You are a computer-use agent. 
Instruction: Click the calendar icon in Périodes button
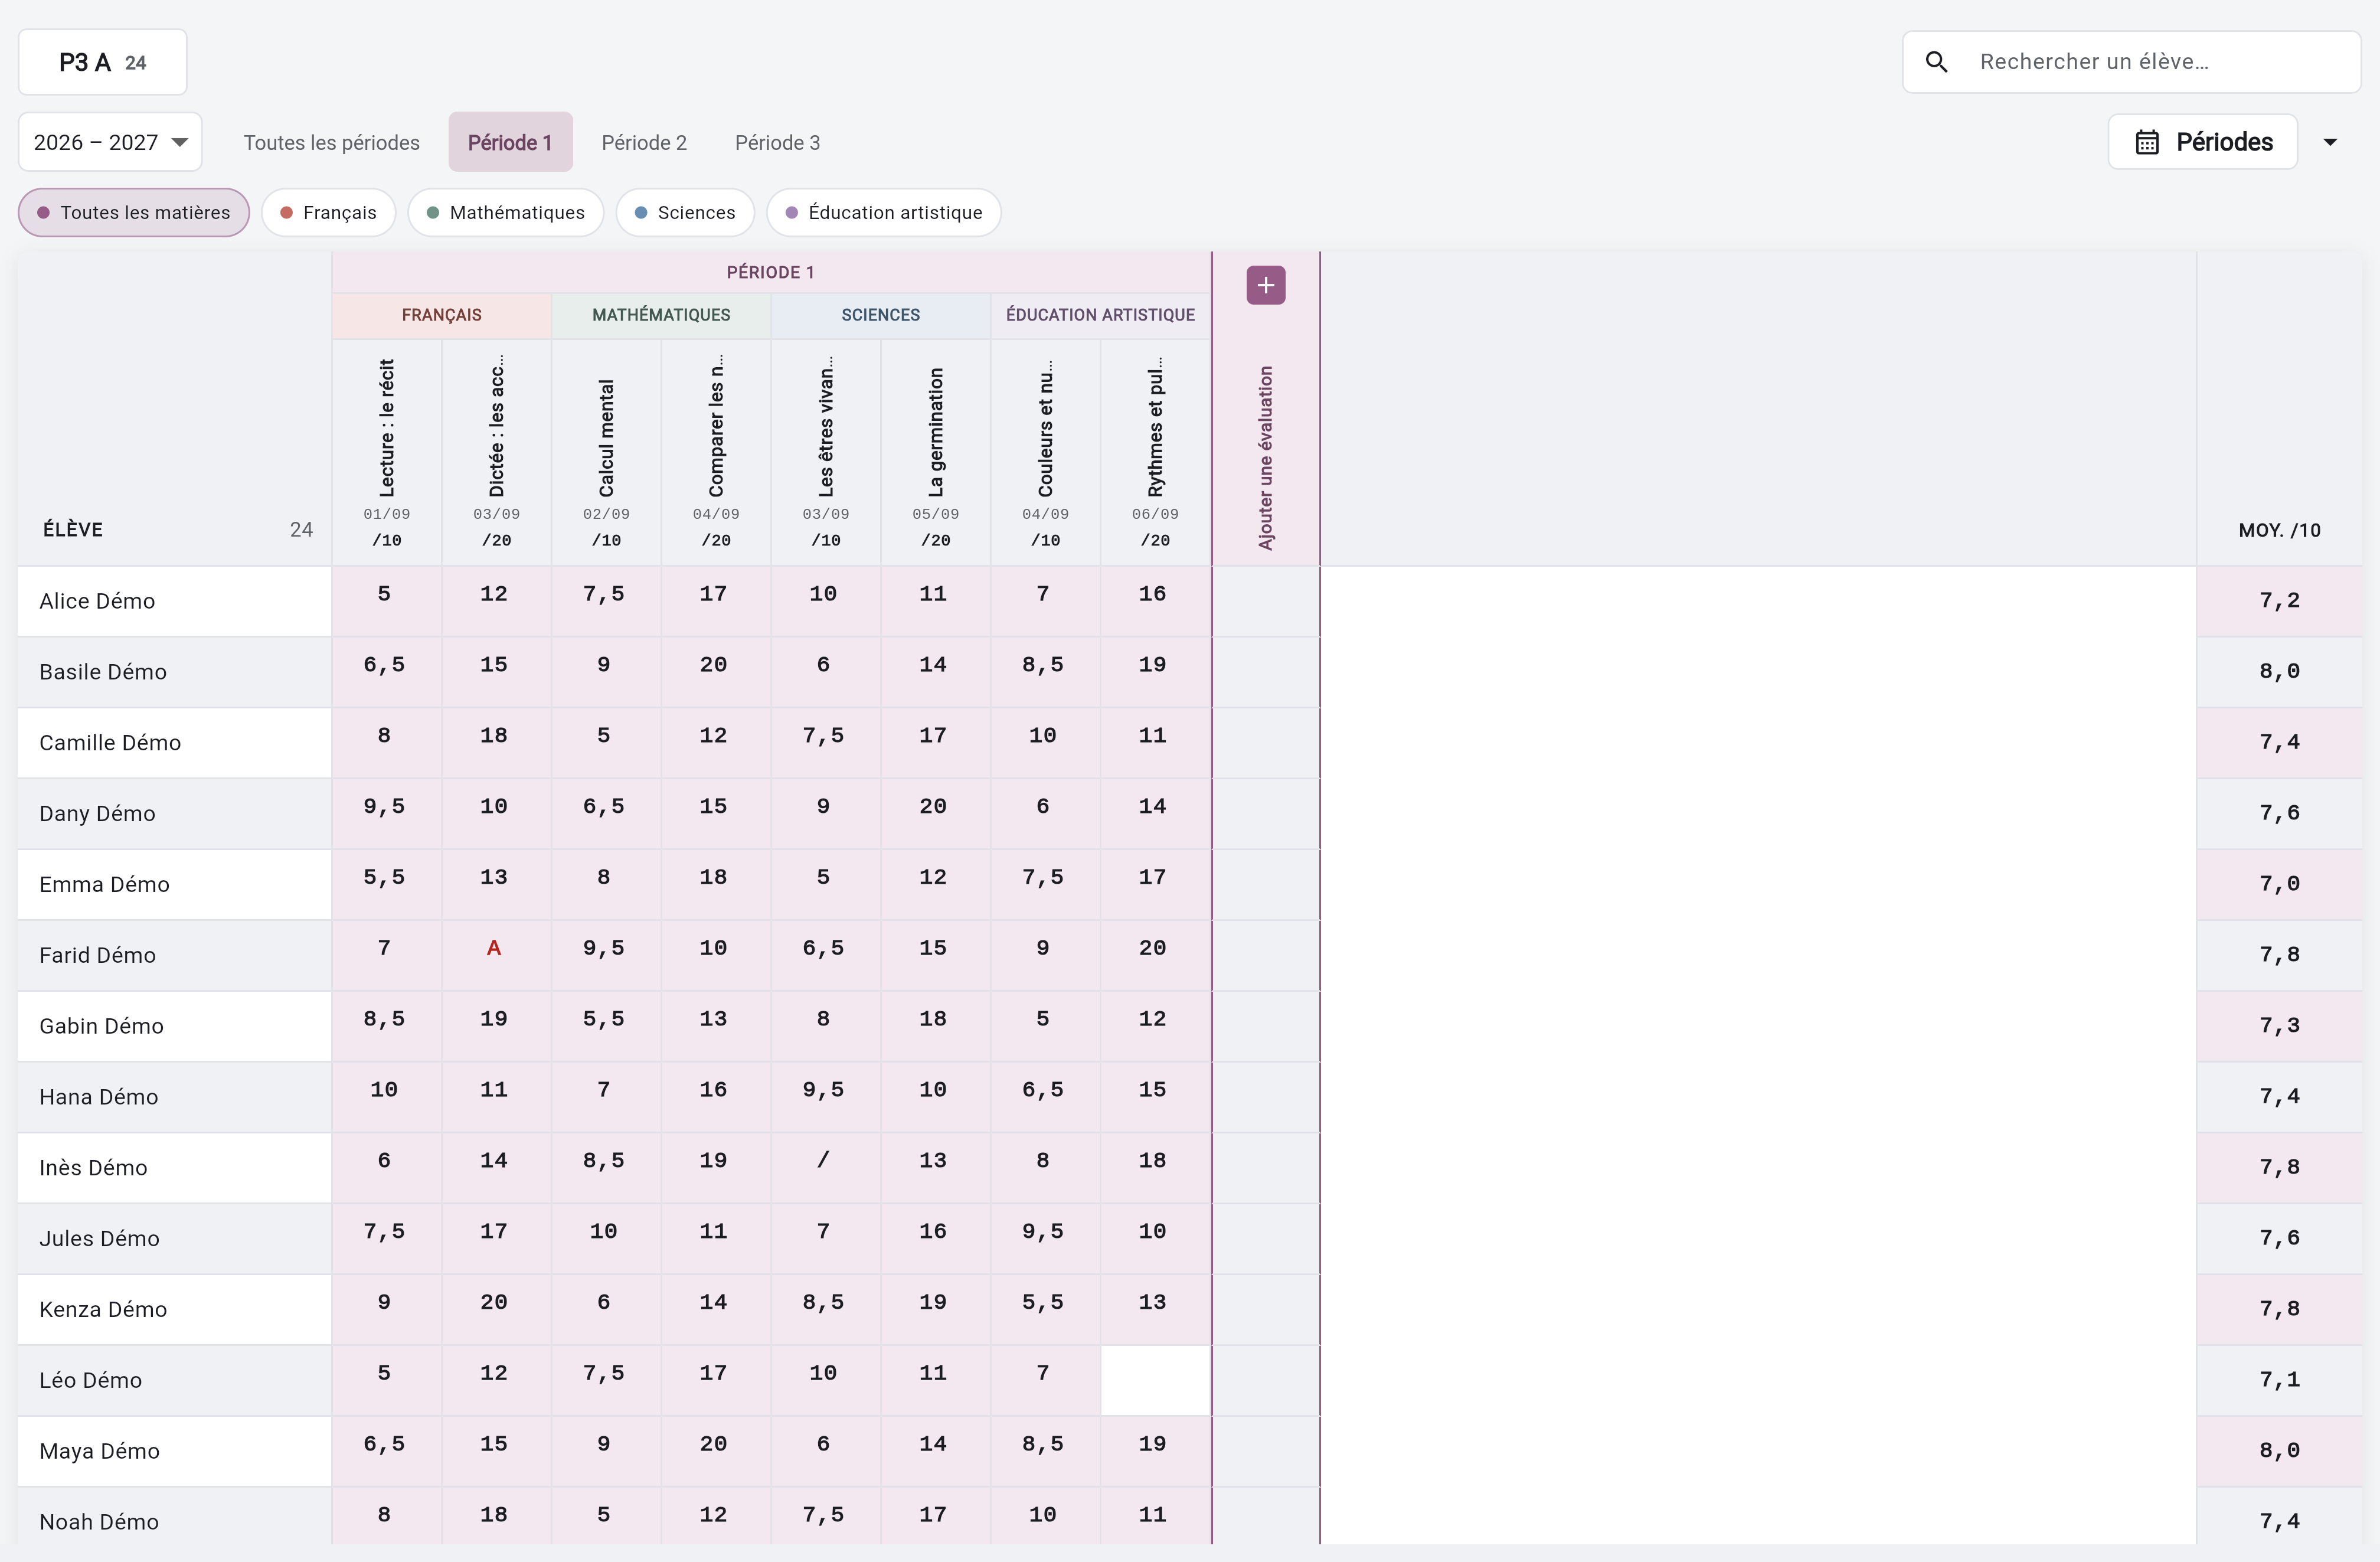coord(2146,142)
